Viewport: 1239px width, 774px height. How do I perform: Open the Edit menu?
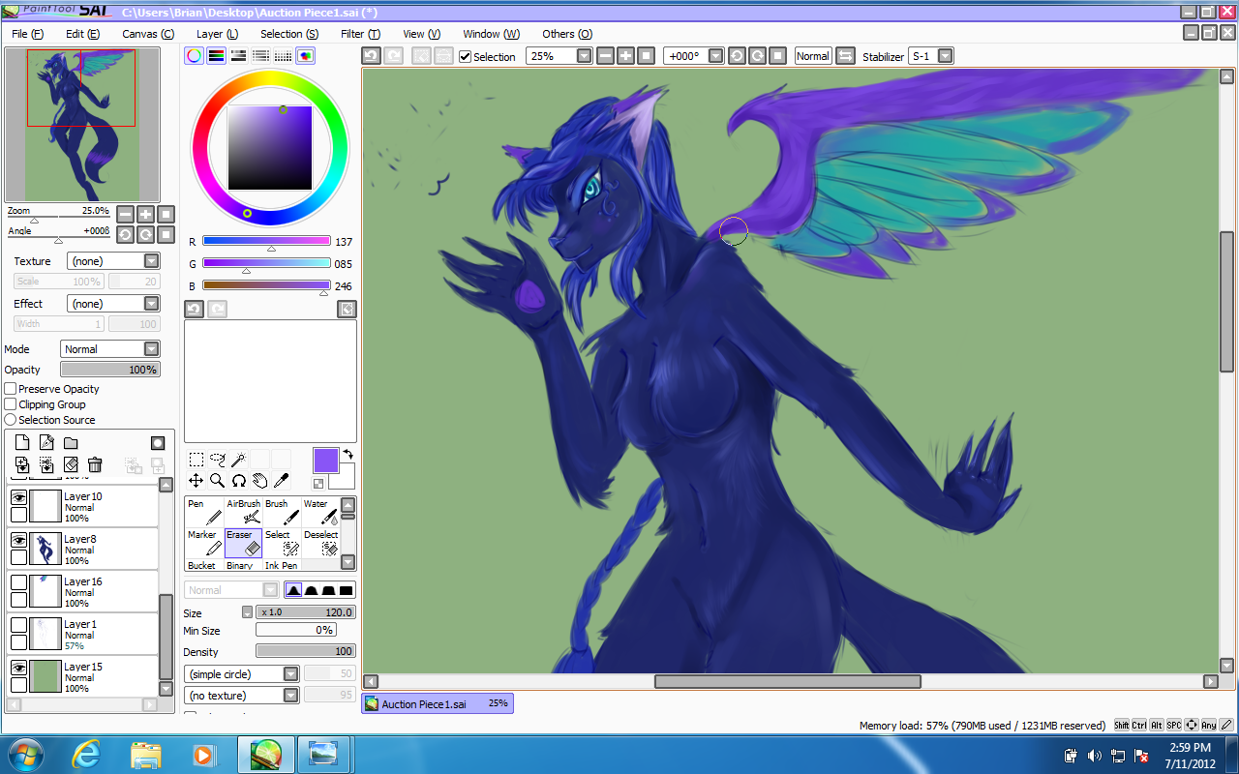click(82, 34)
